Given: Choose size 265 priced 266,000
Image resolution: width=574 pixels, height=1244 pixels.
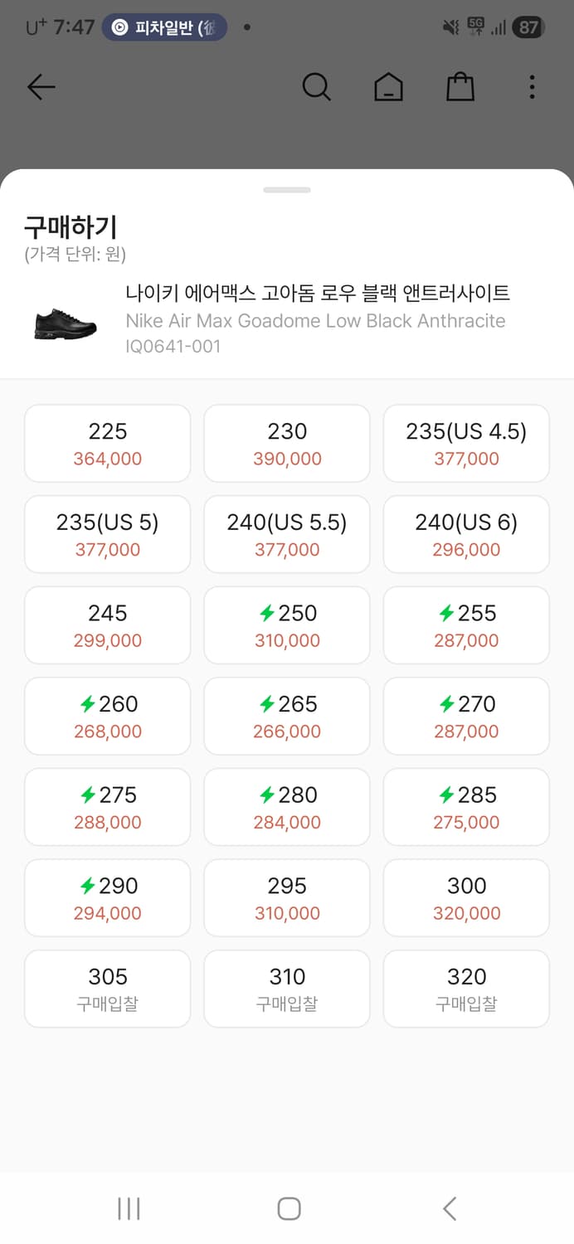Looking at the screenshot, I should (286, 716).
